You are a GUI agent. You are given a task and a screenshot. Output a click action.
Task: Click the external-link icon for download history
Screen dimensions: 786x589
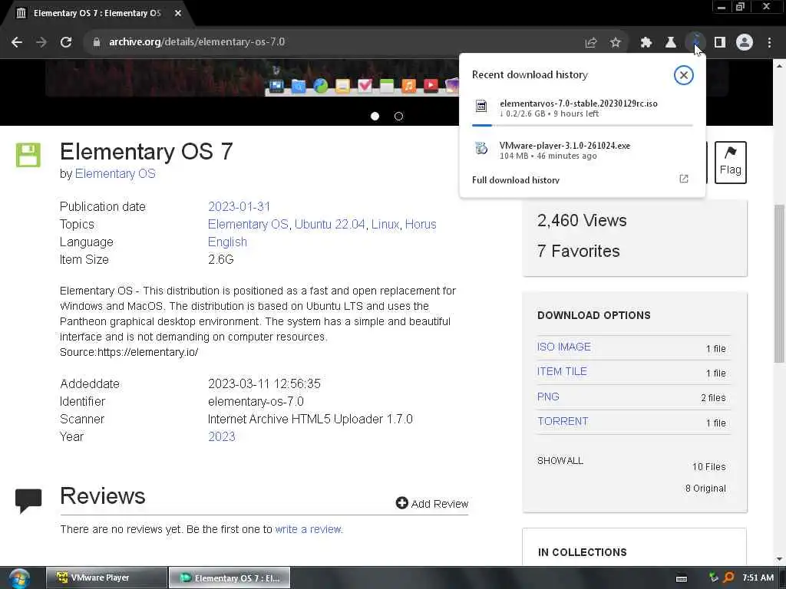point(684,179)
